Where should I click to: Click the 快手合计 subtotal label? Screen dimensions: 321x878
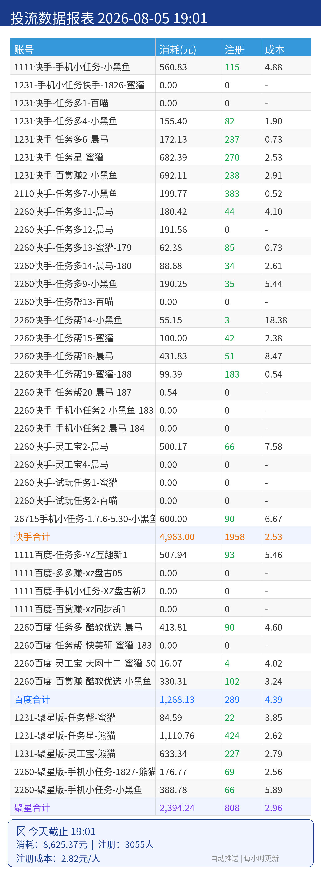pos(32,537)
